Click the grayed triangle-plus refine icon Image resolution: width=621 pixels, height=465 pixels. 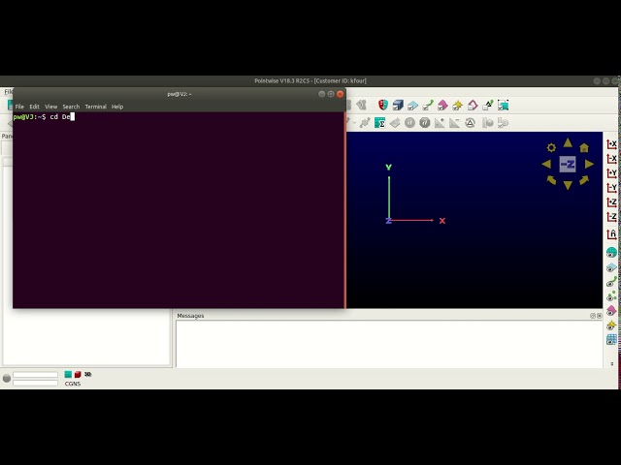(440, 123)
